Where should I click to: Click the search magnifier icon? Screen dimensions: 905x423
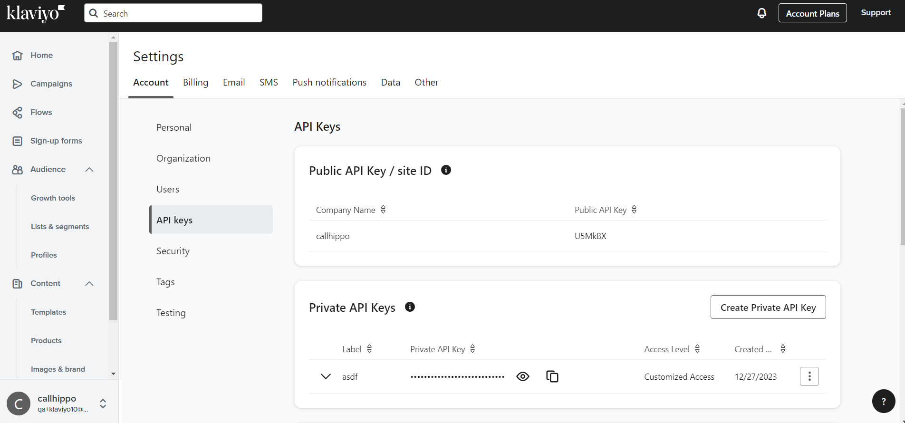coord(94,13)
